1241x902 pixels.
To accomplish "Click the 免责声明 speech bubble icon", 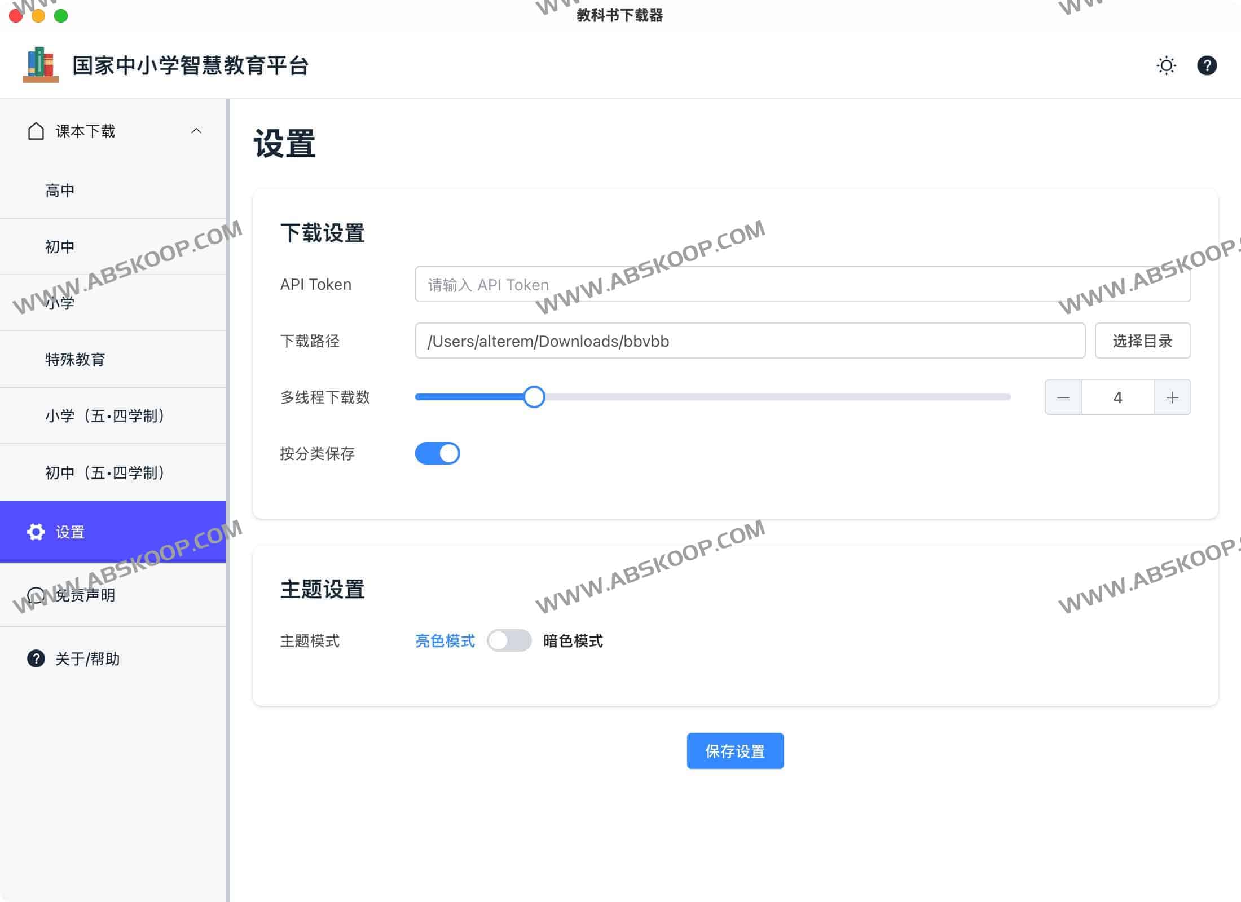I will click(36, 595).
